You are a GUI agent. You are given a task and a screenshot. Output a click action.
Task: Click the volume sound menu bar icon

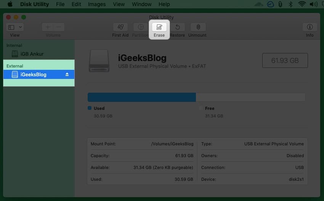tap(313, 4)
